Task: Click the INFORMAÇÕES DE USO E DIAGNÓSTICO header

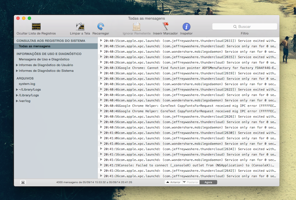Action: 49,54
